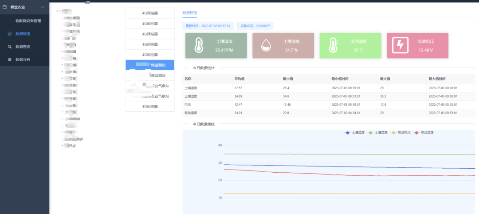
Task: Click the icon beside 数据分析
Action: pyautogui.click(x=9, y=59)
